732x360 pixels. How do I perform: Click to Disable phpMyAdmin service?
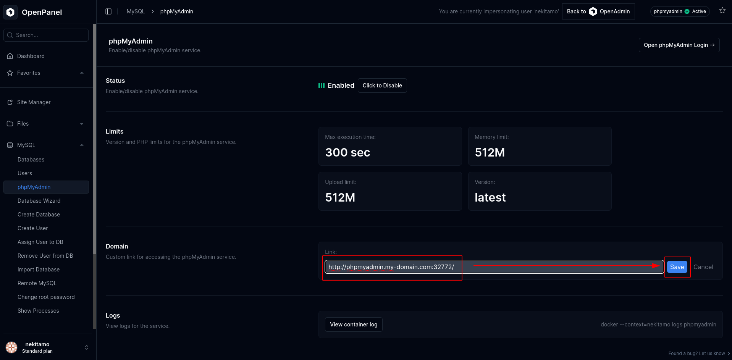[382, 86]
